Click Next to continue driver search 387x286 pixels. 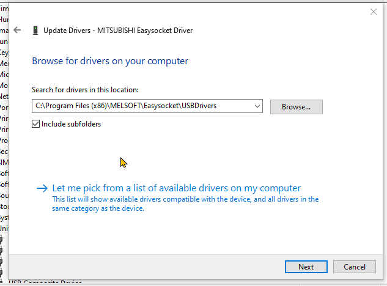tap(306, 267)
